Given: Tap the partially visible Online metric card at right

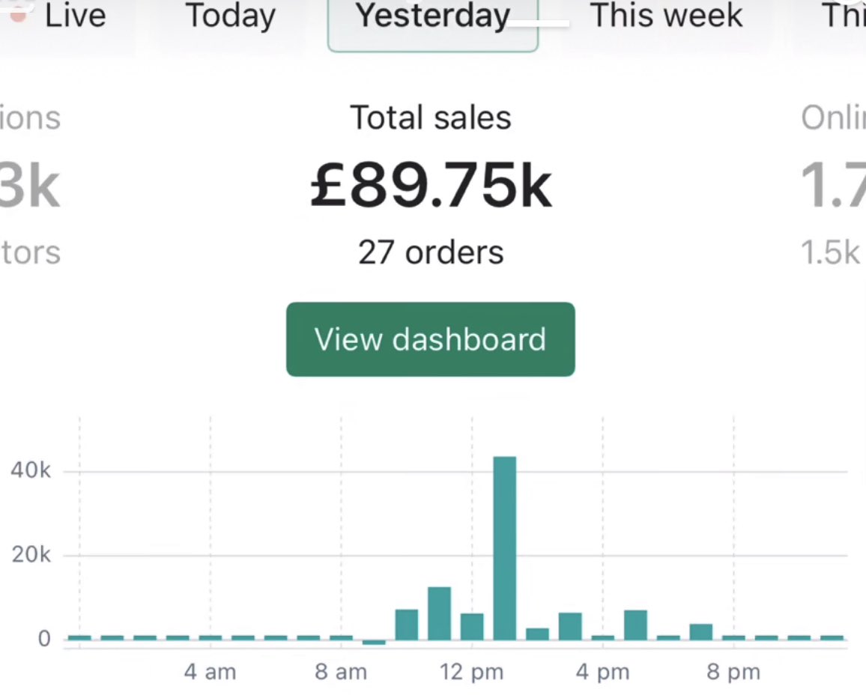Looking at the screenshot, I should click(x=833, y=185).
